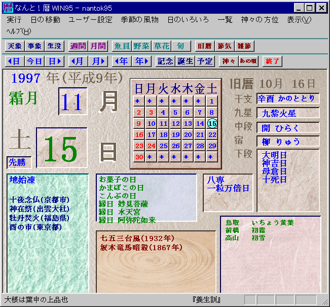This screenshot has width=330, height=307.
Task: Open the 日のいろいろ menu
Action: [188, 20]
